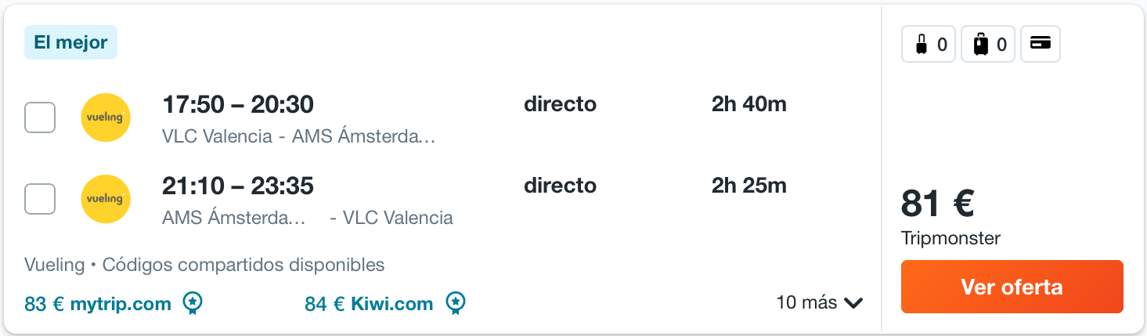This screenshot has height=336, width=1147.
Task: Click the 81 € Tripmonster price
Action: (x=937, y=204)
